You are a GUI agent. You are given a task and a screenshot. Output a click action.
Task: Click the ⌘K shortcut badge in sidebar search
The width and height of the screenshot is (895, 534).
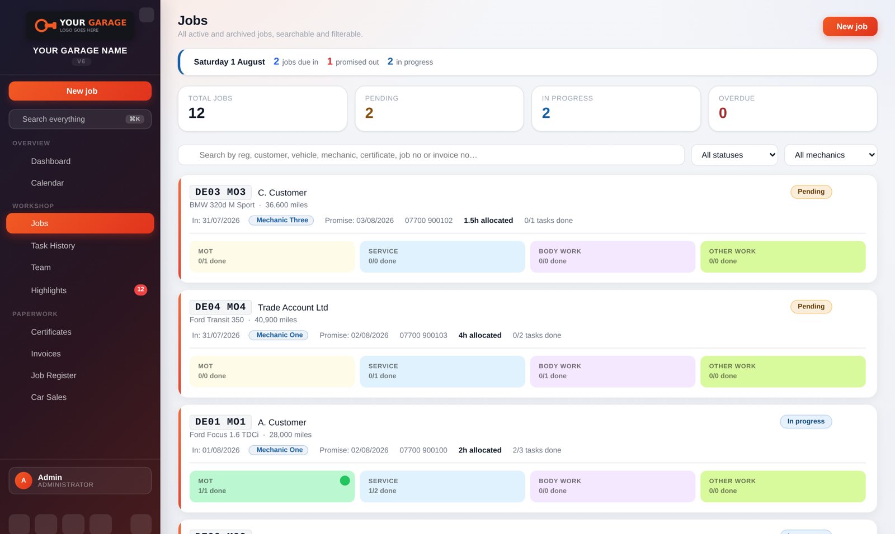coord(135,119)
